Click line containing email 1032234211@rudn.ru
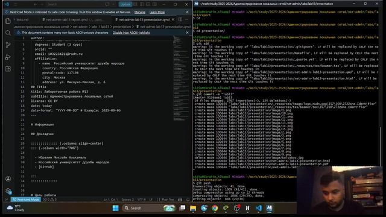This screenshot has height=217, width=386. 59,54
